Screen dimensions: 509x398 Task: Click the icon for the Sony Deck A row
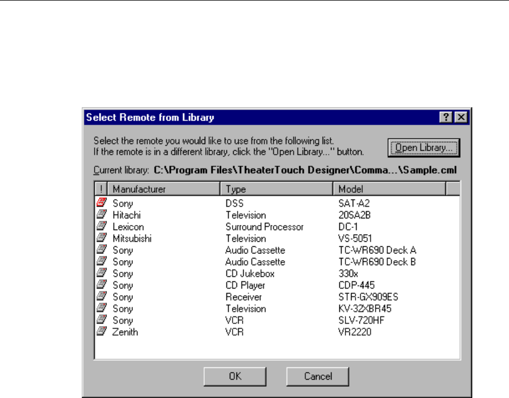click(102, 249)
